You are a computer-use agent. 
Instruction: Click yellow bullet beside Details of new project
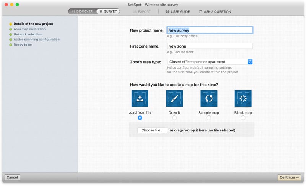(11, 24)
